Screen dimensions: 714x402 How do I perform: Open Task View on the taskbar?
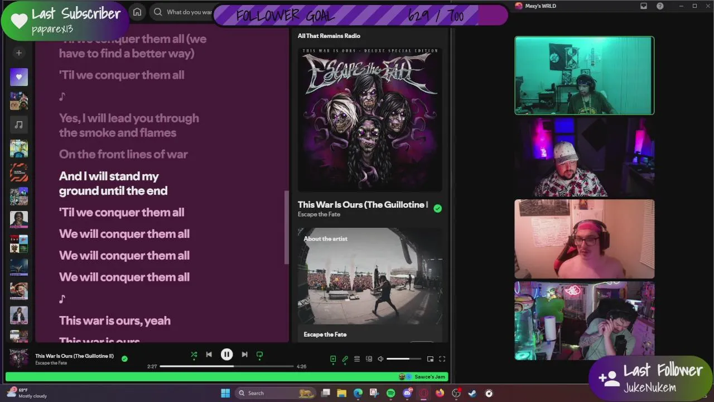pos(326,393)
